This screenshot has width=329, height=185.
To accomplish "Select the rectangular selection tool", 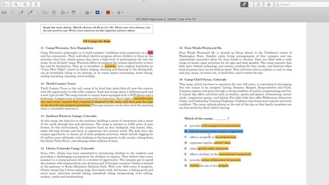I will (x=12, y=12).
